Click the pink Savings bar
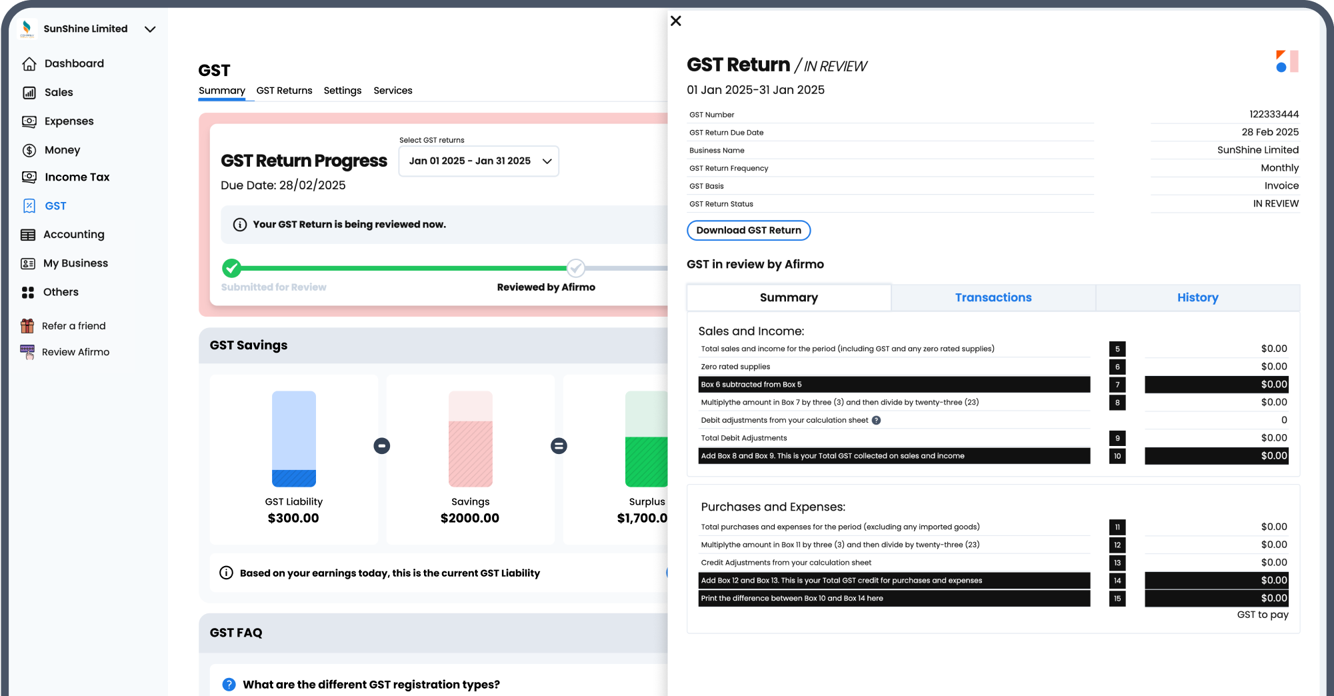 (x=471, y=439)
